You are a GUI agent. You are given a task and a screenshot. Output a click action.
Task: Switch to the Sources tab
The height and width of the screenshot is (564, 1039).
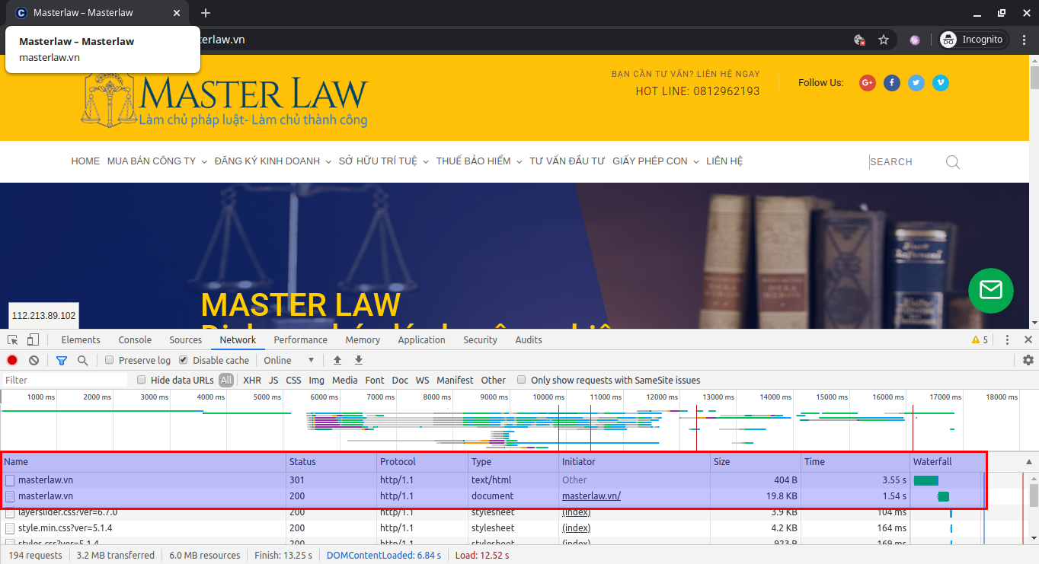click(186, 339)
